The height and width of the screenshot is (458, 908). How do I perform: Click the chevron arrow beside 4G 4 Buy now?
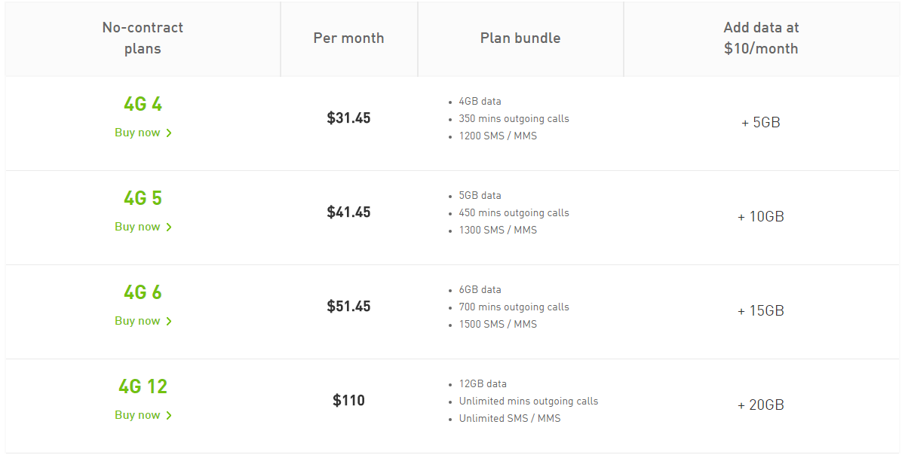pyautogui.click(x=169, y=133)
